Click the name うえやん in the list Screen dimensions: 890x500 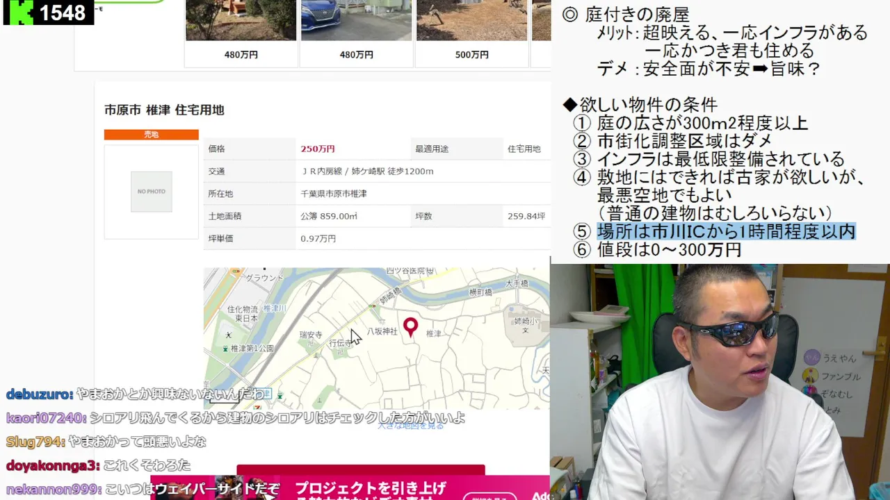[x=839, y=358]
